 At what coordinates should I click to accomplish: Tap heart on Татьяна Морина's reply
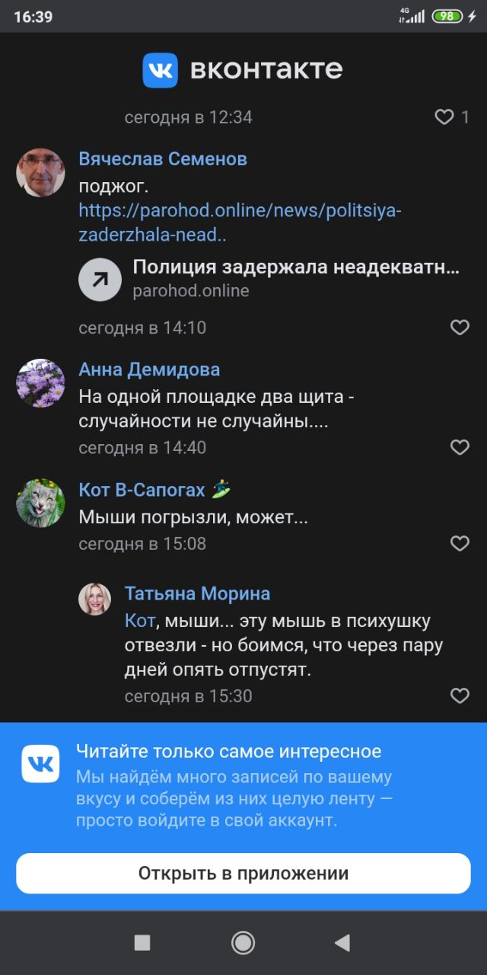pyautogui.click(x=460, y=695)
